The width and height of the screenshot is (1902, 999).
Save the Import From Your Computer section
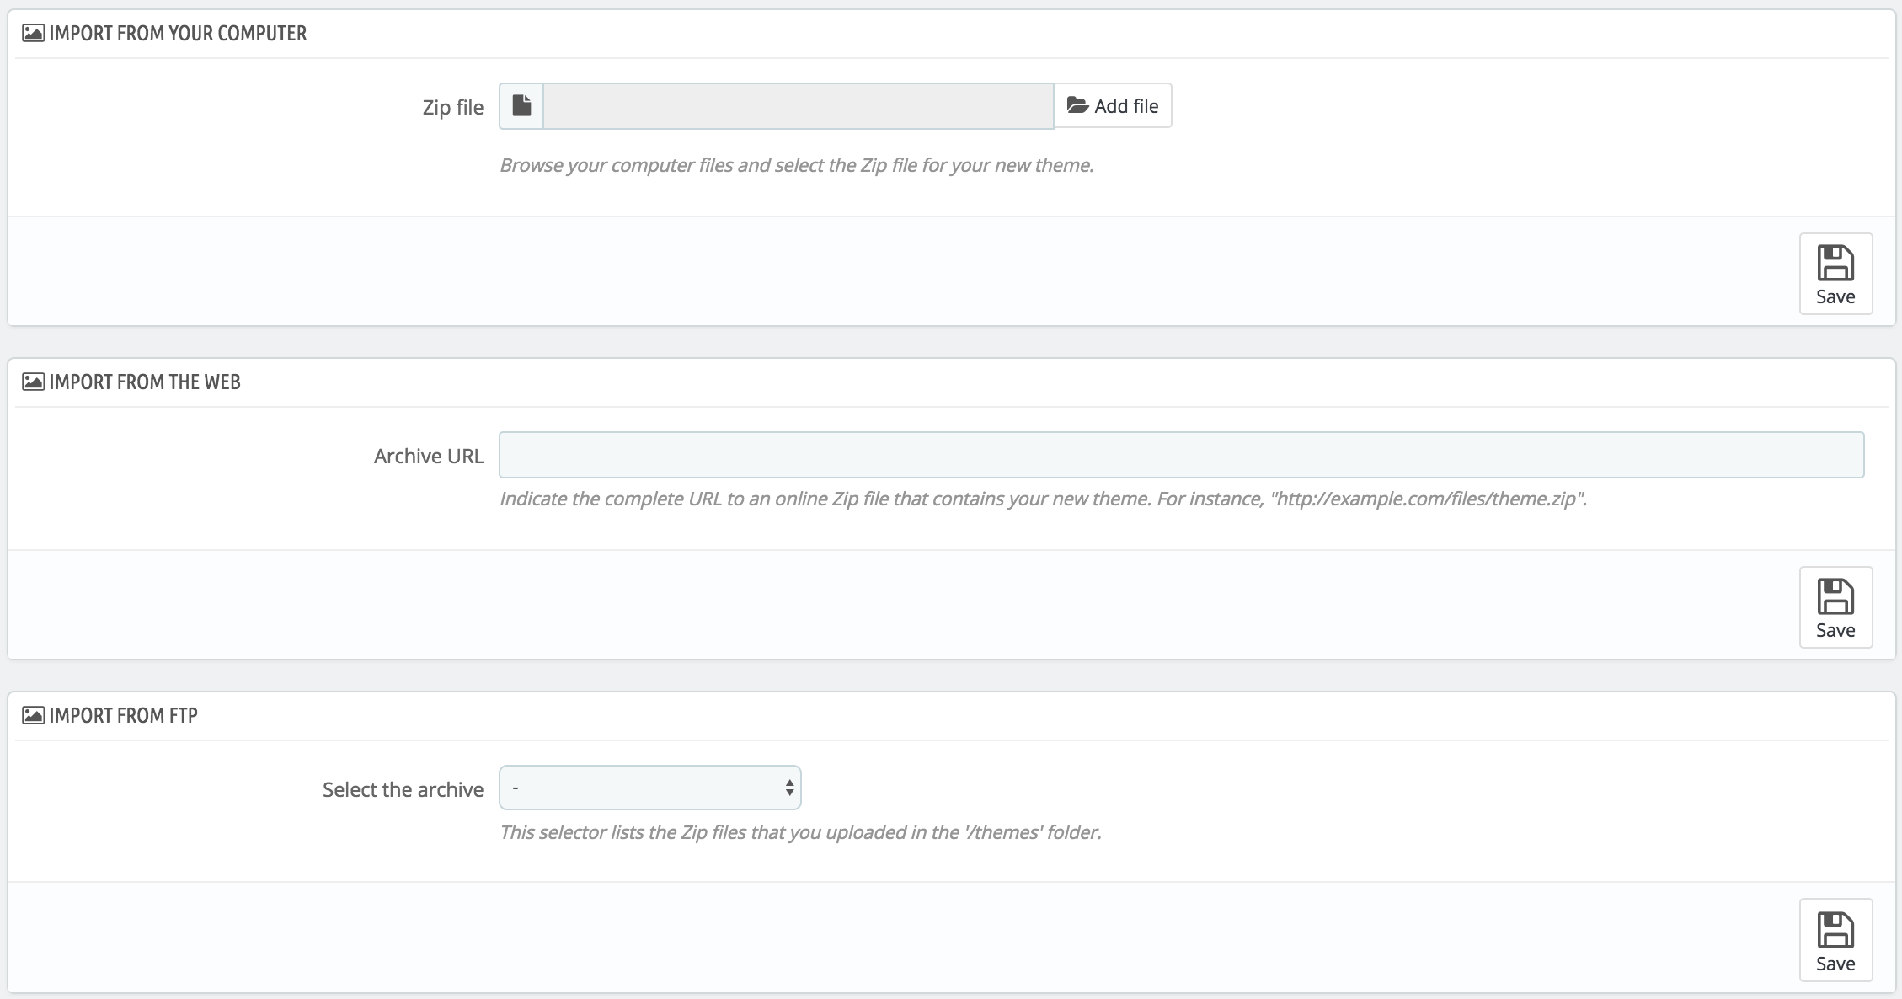1835,274
